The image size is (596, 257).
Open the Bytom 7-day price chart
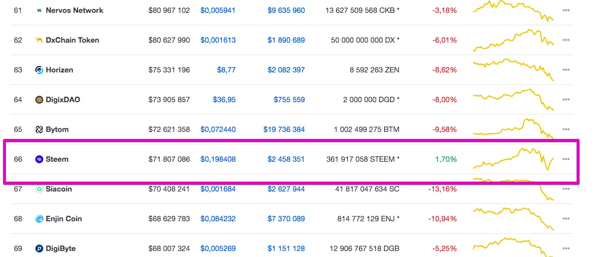pos(513,129)
